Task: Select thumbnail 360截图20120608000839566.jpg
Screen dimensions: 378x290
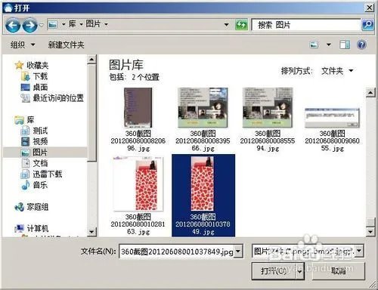Action: (203, 119)
